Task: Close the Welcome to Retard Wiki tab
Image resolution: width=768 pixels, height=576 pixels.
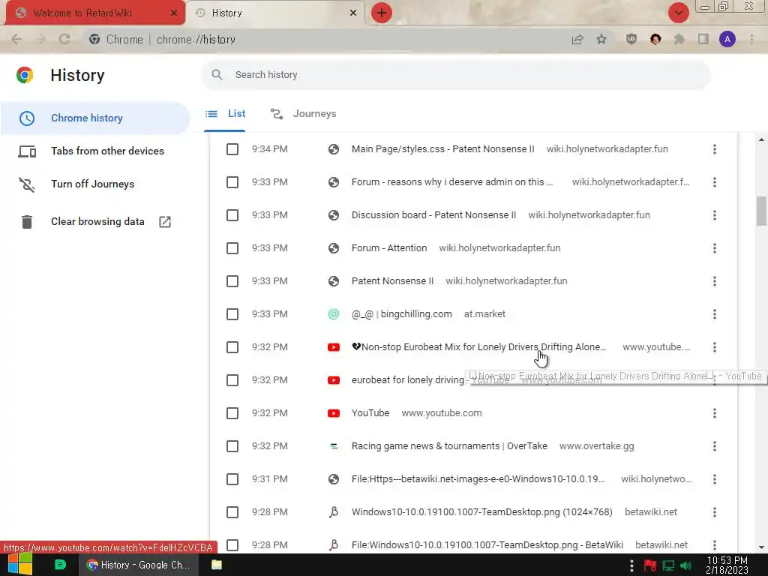Action: tap(174, 13)
